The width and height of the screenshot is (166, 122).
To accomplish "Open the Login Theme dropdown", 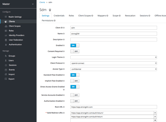I will (x=113, y=57).
